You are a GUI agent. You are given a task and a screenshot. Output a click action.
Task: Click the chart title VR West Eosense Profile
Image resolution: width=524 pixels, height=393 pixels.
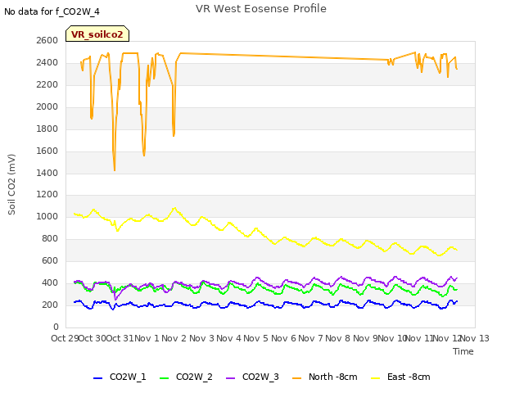point(261,9)
